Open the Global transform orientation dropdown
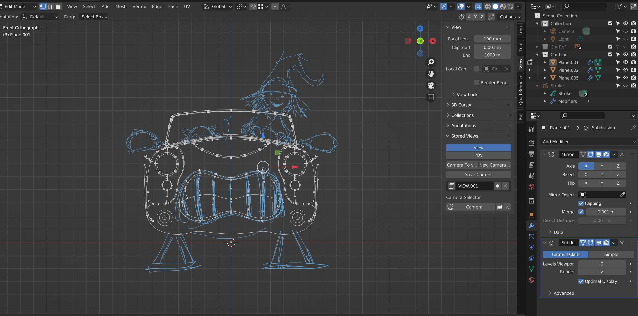 (217, 6)
